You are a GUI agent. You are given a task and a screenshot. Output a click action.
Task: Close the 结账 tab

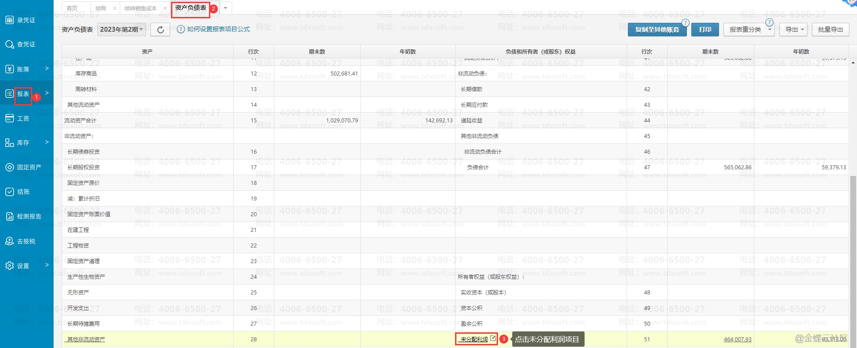[115, 8]
